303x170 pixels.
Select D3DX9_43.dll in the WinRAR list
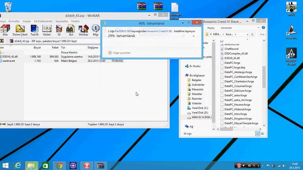tap(10, 57)
